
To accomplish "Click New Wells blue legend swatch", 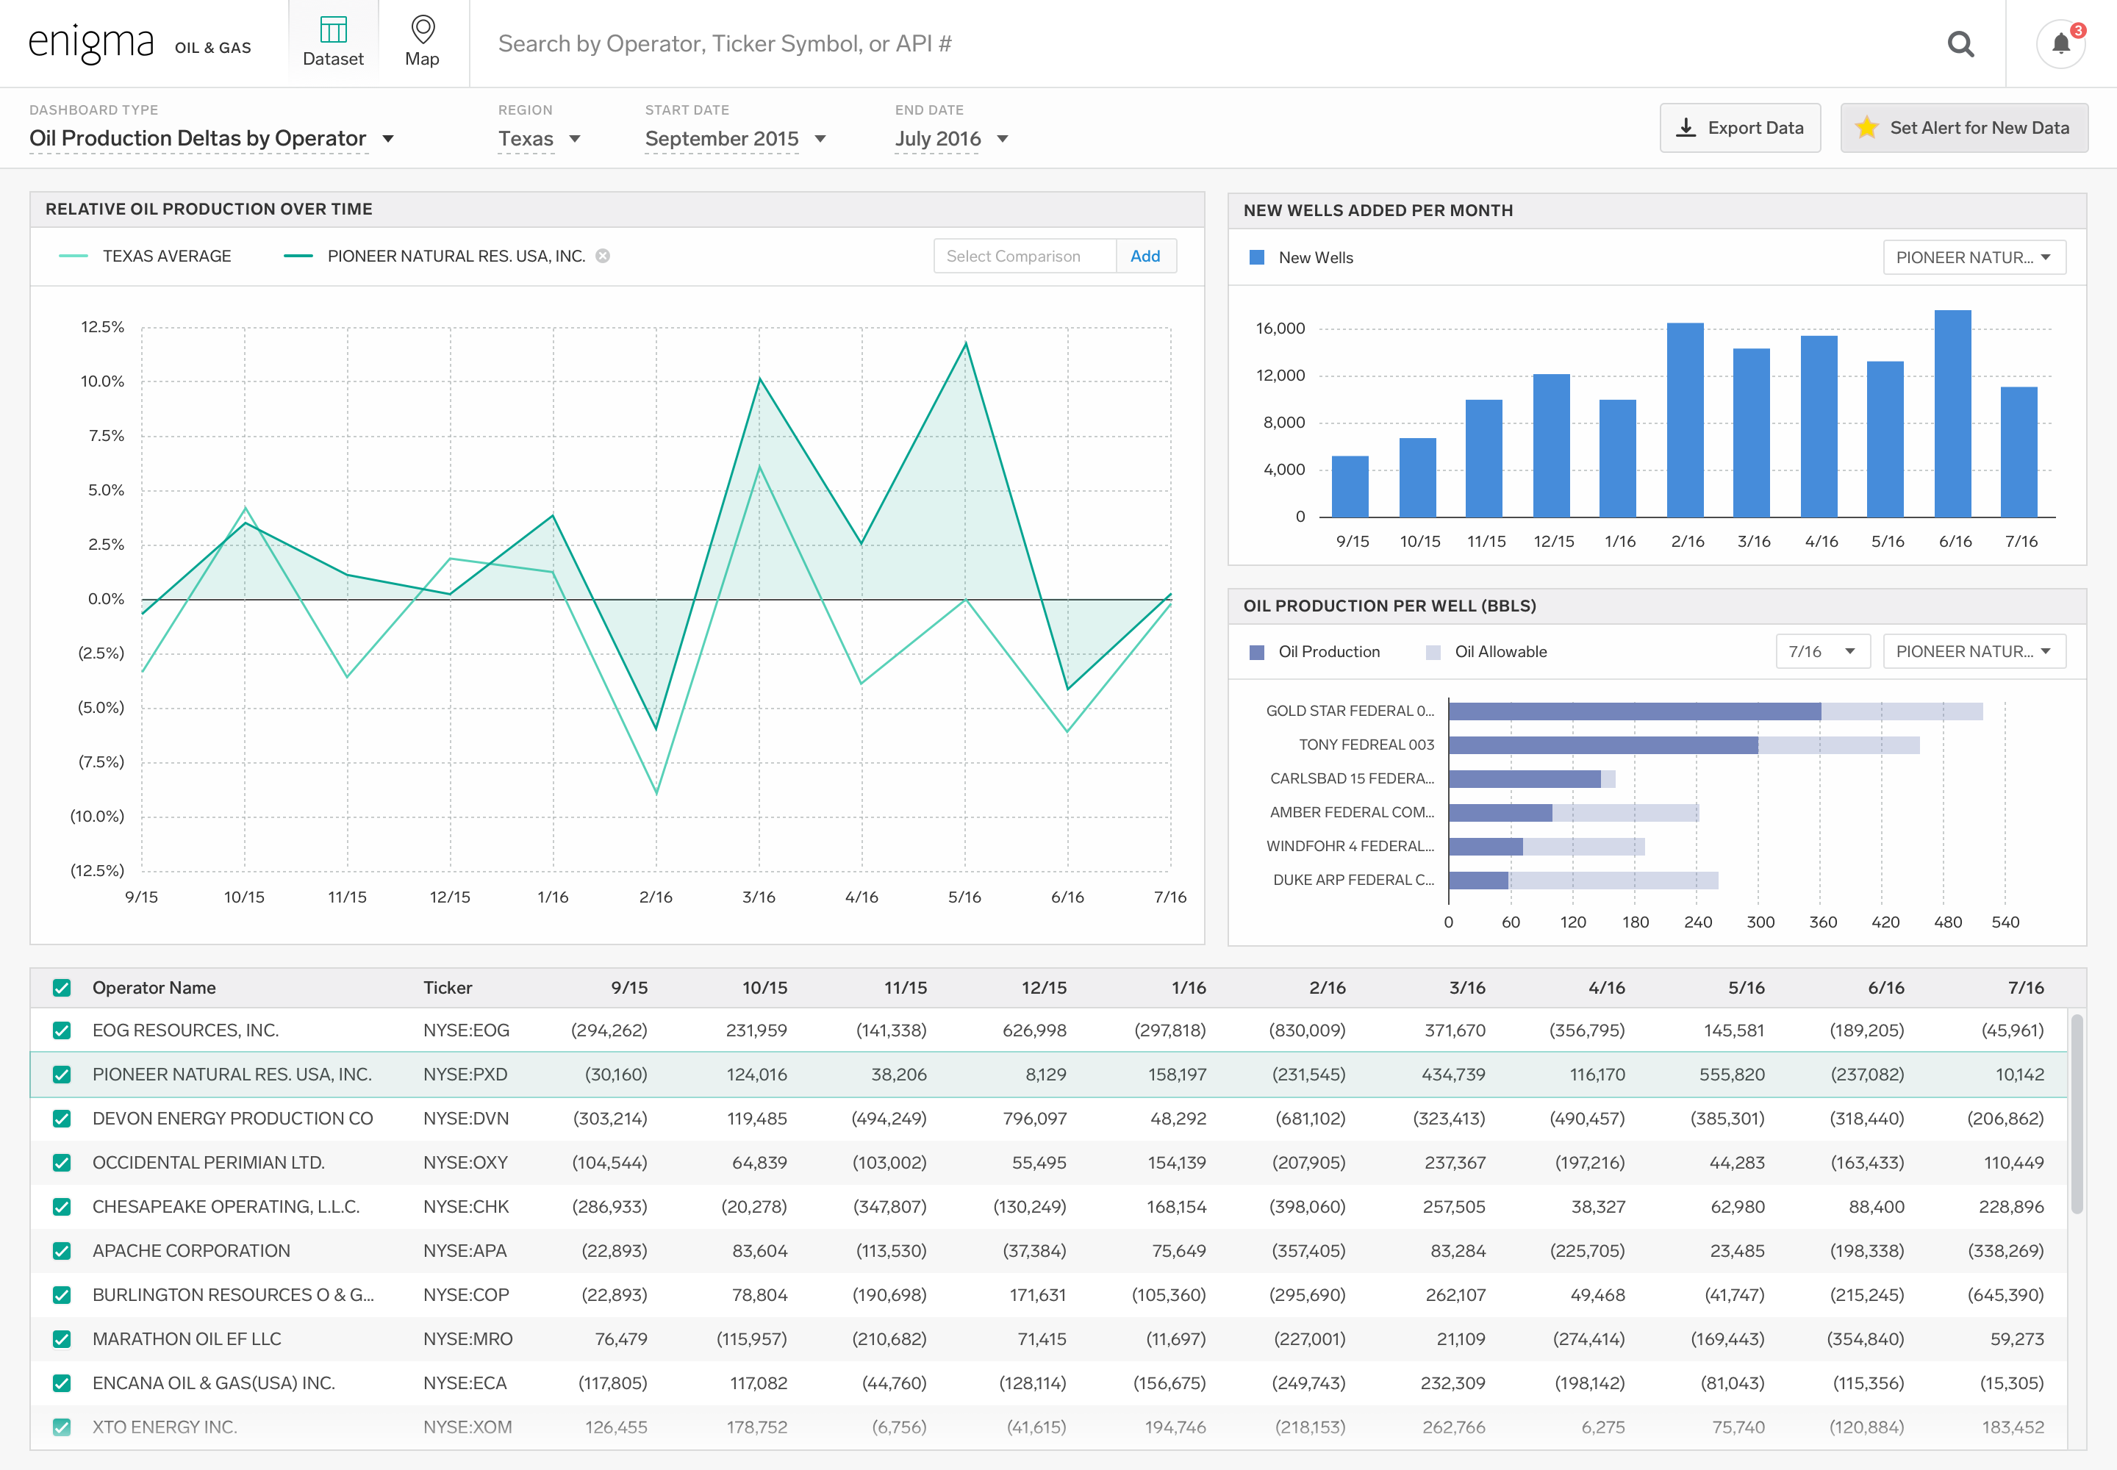I will (1255, 258).
